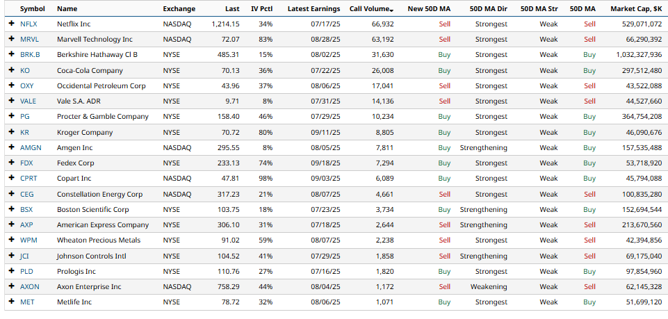Open the CEG symbol link
This screenshot has width=668, height=319.
pos(27,194)
